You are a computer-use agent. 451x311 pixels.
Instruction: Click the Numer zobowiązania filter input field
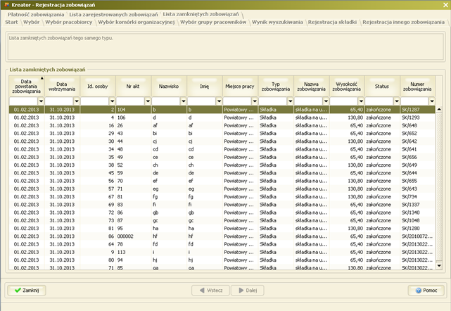point(415,101)
